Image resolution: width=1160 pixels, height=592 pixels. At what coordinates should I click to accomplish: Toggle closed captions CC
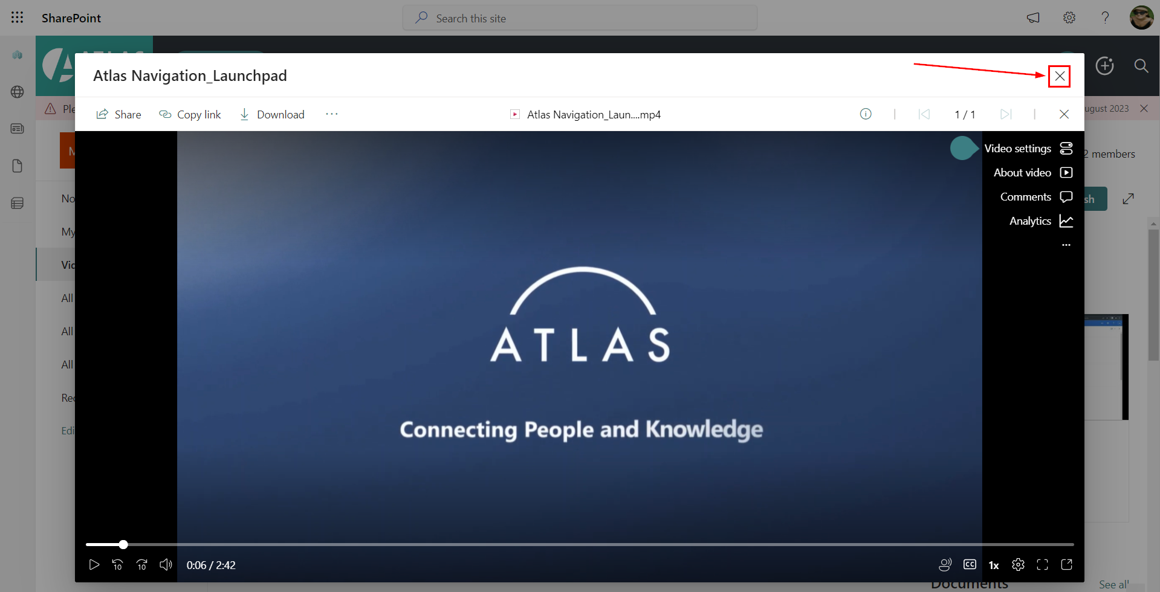pyautogui.click(x=970, y=565)
